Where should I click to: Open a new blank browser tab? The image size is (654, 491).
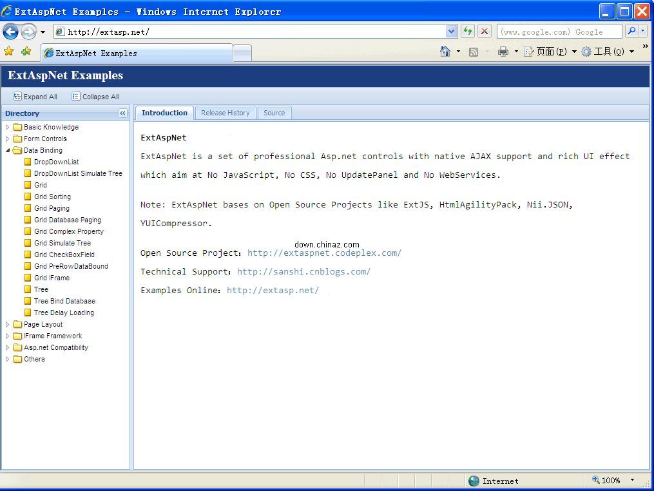click(242, 53)
